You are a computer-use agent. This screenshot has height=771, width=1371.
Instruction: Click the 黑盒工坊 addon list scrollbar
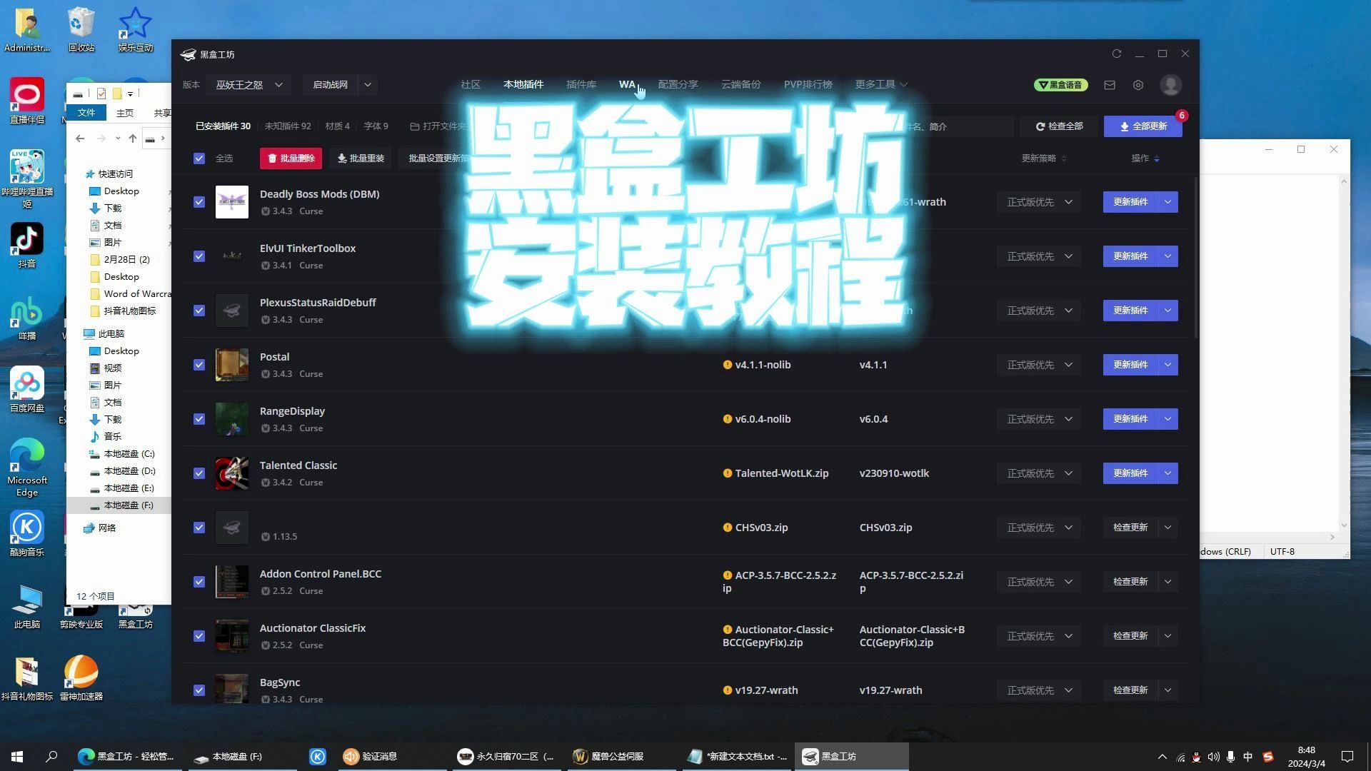[1195, 257]
